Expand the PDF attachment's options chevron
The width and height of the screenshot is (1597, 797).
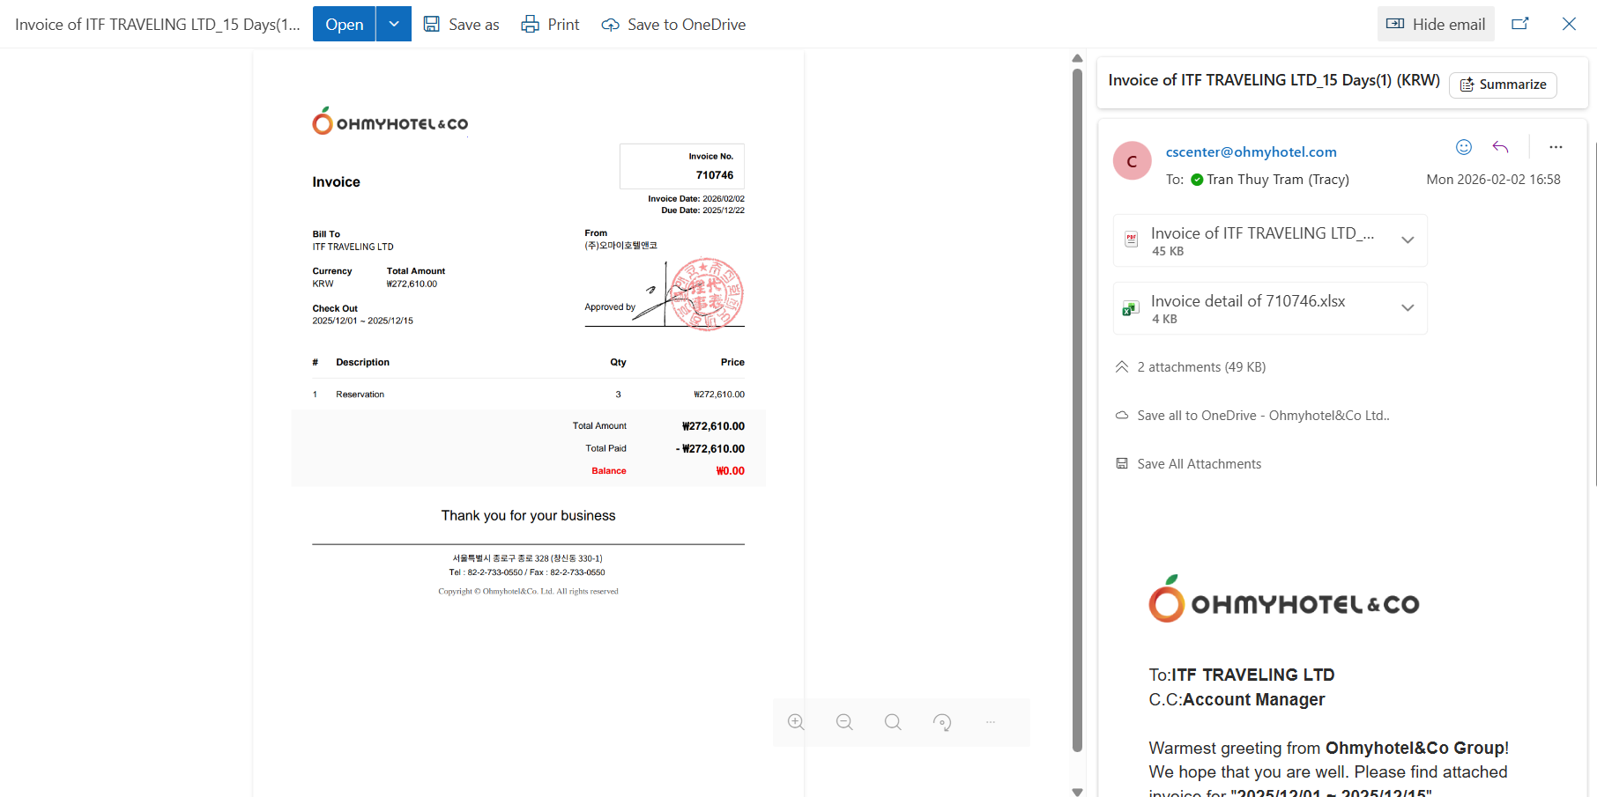click(x=1408, y=240)
